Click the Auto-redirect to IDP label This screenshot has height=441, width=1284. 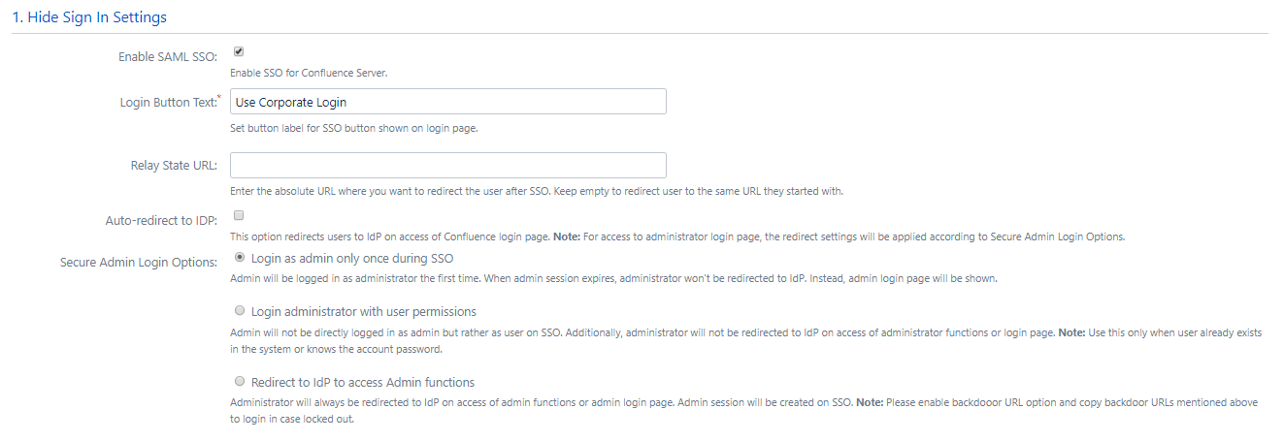pyautogui.click(x=161, y=221)
